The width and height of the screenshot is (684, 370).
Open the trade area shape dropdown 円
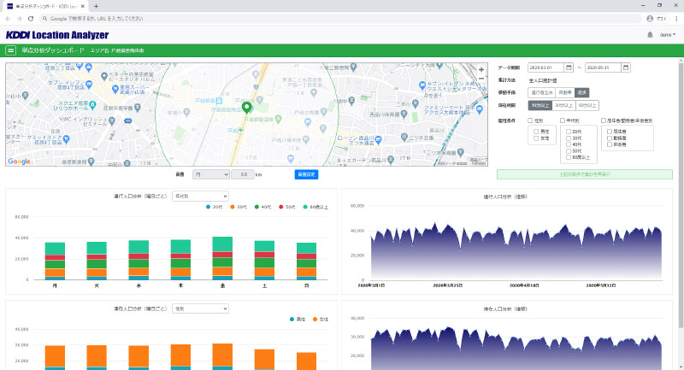click(211, 174)
